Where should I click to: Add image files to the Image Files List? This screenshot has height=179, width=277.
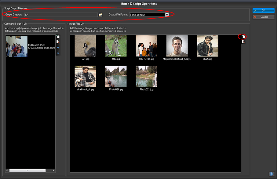[x=243, y=37]
